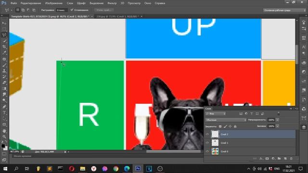This screenshot has width=308, height=173.
Task: Switch to the 230.jpg document tab
Action: (117, 16)
